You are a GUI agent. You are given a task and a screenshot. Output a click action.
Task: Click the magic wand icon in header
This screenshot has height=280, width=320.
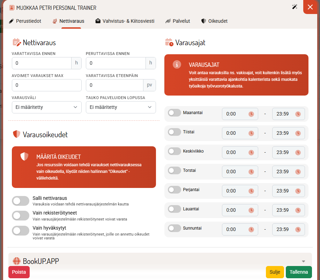295,7
